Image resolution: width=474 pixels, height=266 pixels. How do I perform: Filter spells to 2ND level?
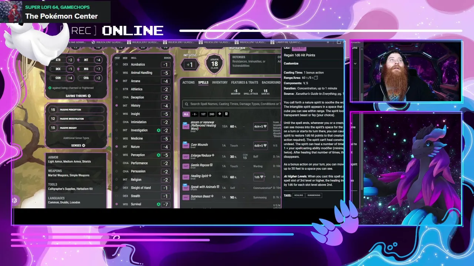212,114
